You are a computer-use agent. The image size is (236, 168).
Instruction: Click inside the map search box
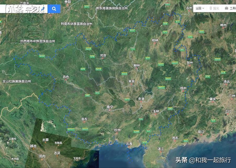(21, 9)
